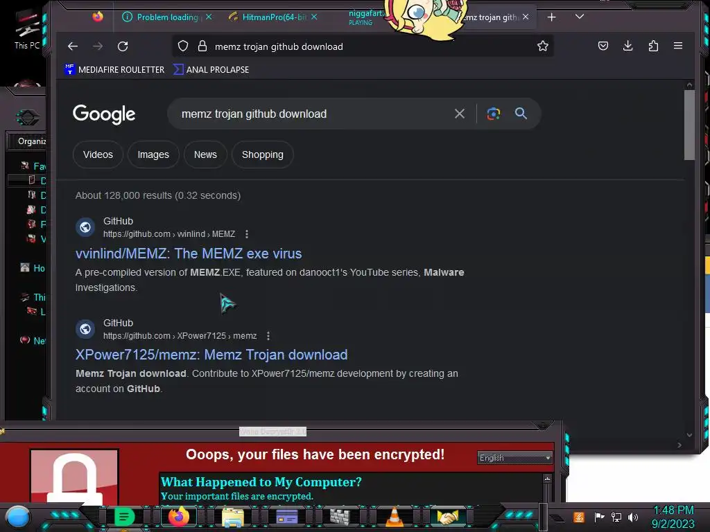
Task: Open more options for vvinlind MEMZ result
Action: [246, 234]
